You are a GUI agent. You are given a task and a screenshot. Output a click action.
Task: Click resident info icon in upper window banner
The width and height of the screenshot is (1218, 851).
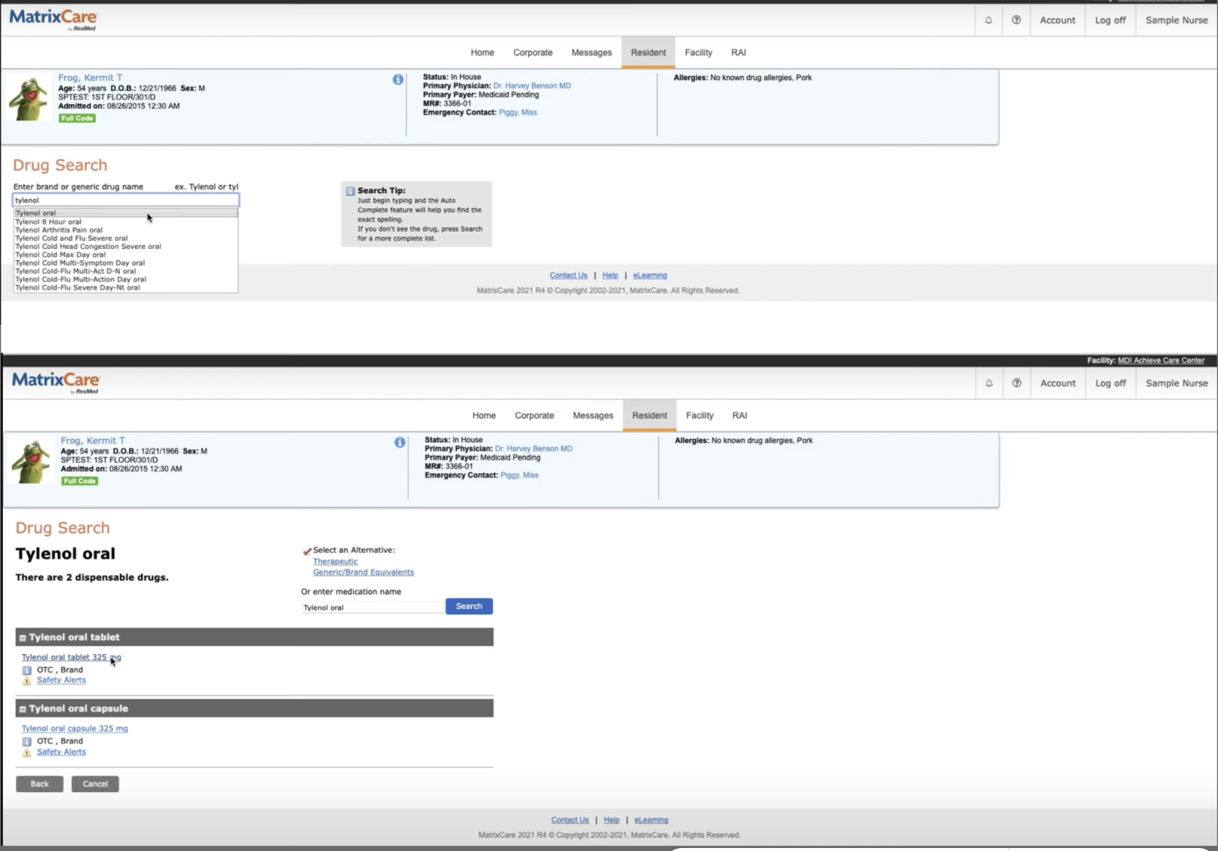[398, 79]
